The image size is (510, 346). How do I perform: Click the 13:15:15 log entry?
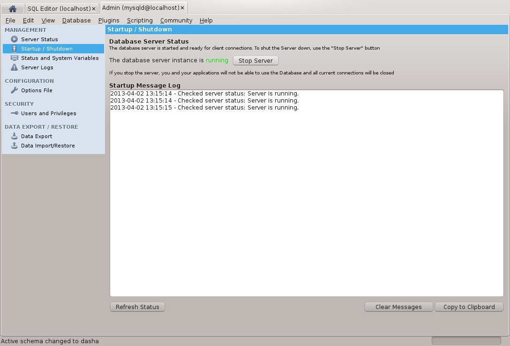(204, 108)
